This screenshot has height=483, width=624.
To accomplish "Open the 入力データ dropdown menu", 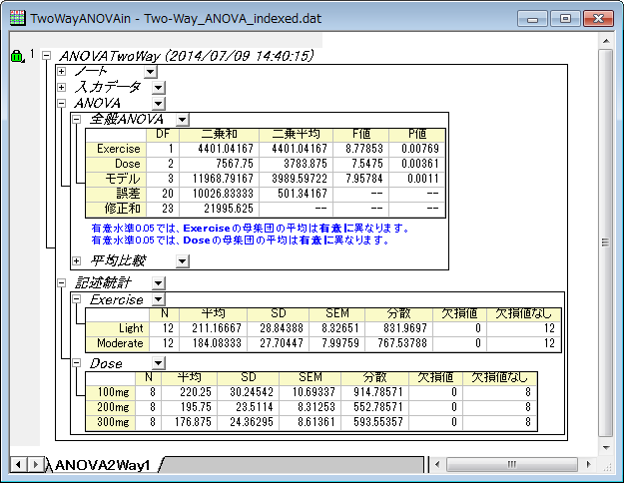I will click(x=159, y=88).
